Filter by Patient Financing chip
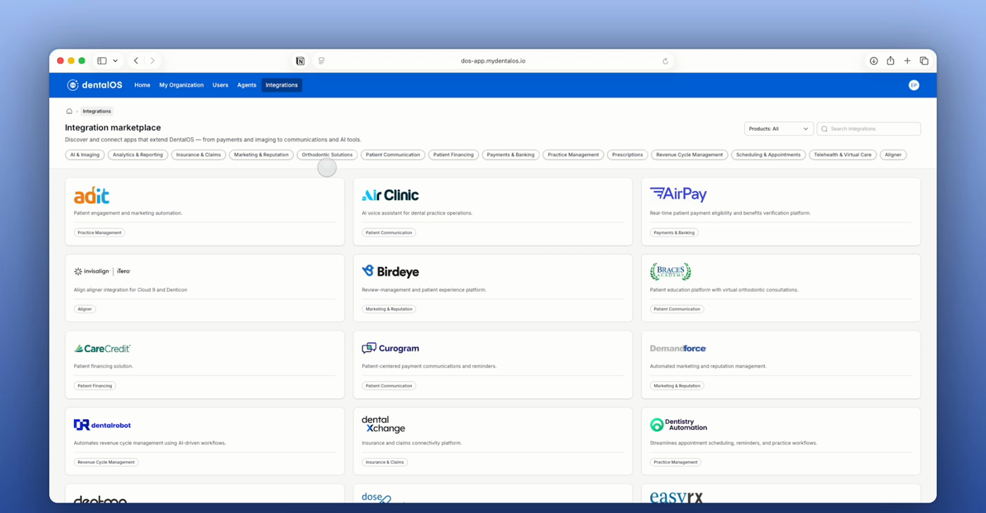Image resolution: width=986 pixels, height=513 pixels. 454,155
